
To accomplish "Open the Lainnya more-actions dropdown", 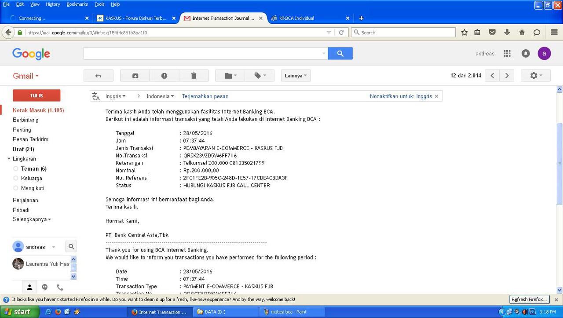I will tap(296, 76).
